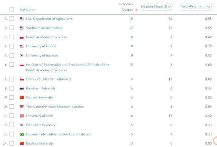This screenshot has height=147, width=217.
Task: Click the US flag beside University of Florida
Action: tap(22, 46)
